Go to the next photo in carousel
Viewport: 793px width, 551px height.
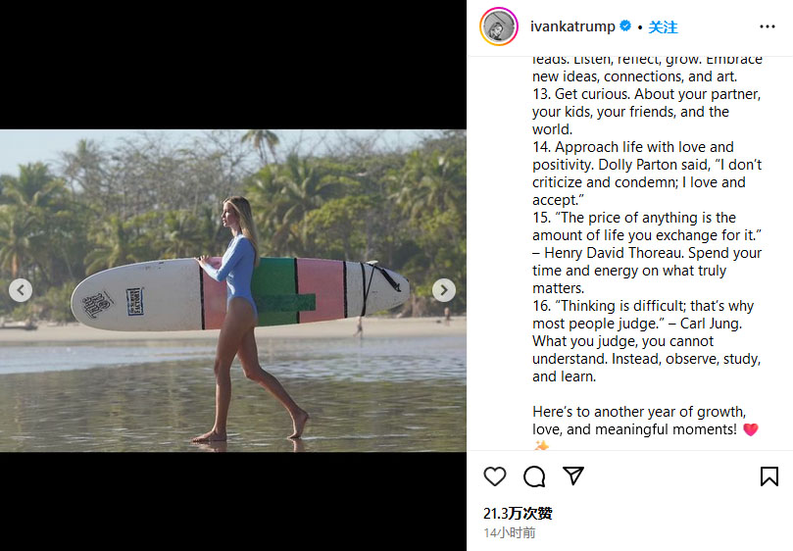(x=444, y=290)
